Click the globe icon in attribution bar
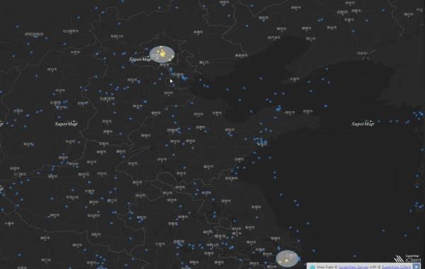This screenshot has height=269, width=425. (x=312, y=267)
